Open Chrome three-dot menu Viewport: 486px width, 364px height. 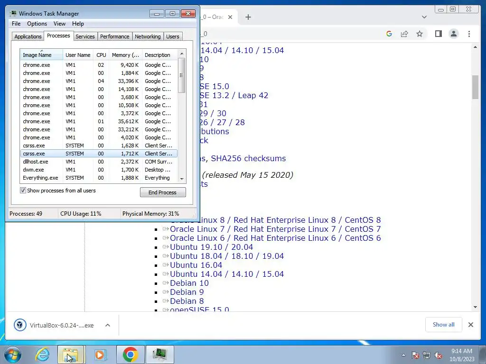469,34
